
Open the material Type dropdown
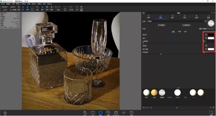tap(207, 29)
